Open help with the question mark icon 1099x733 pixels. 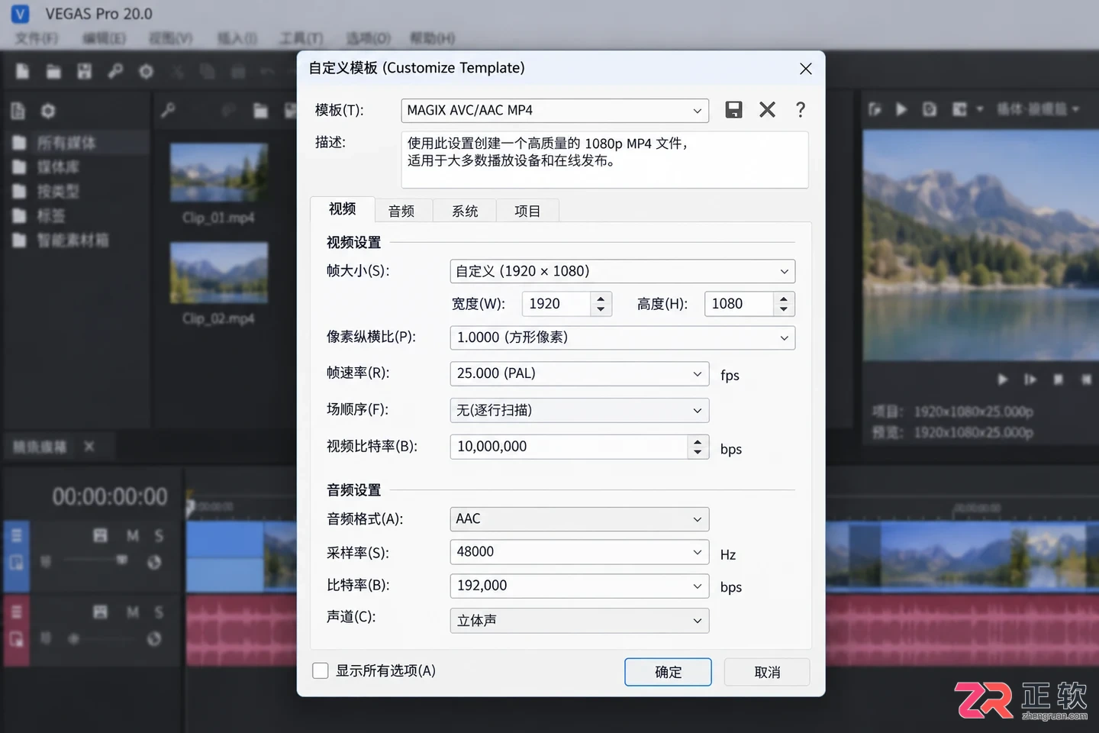coord(800,110)
